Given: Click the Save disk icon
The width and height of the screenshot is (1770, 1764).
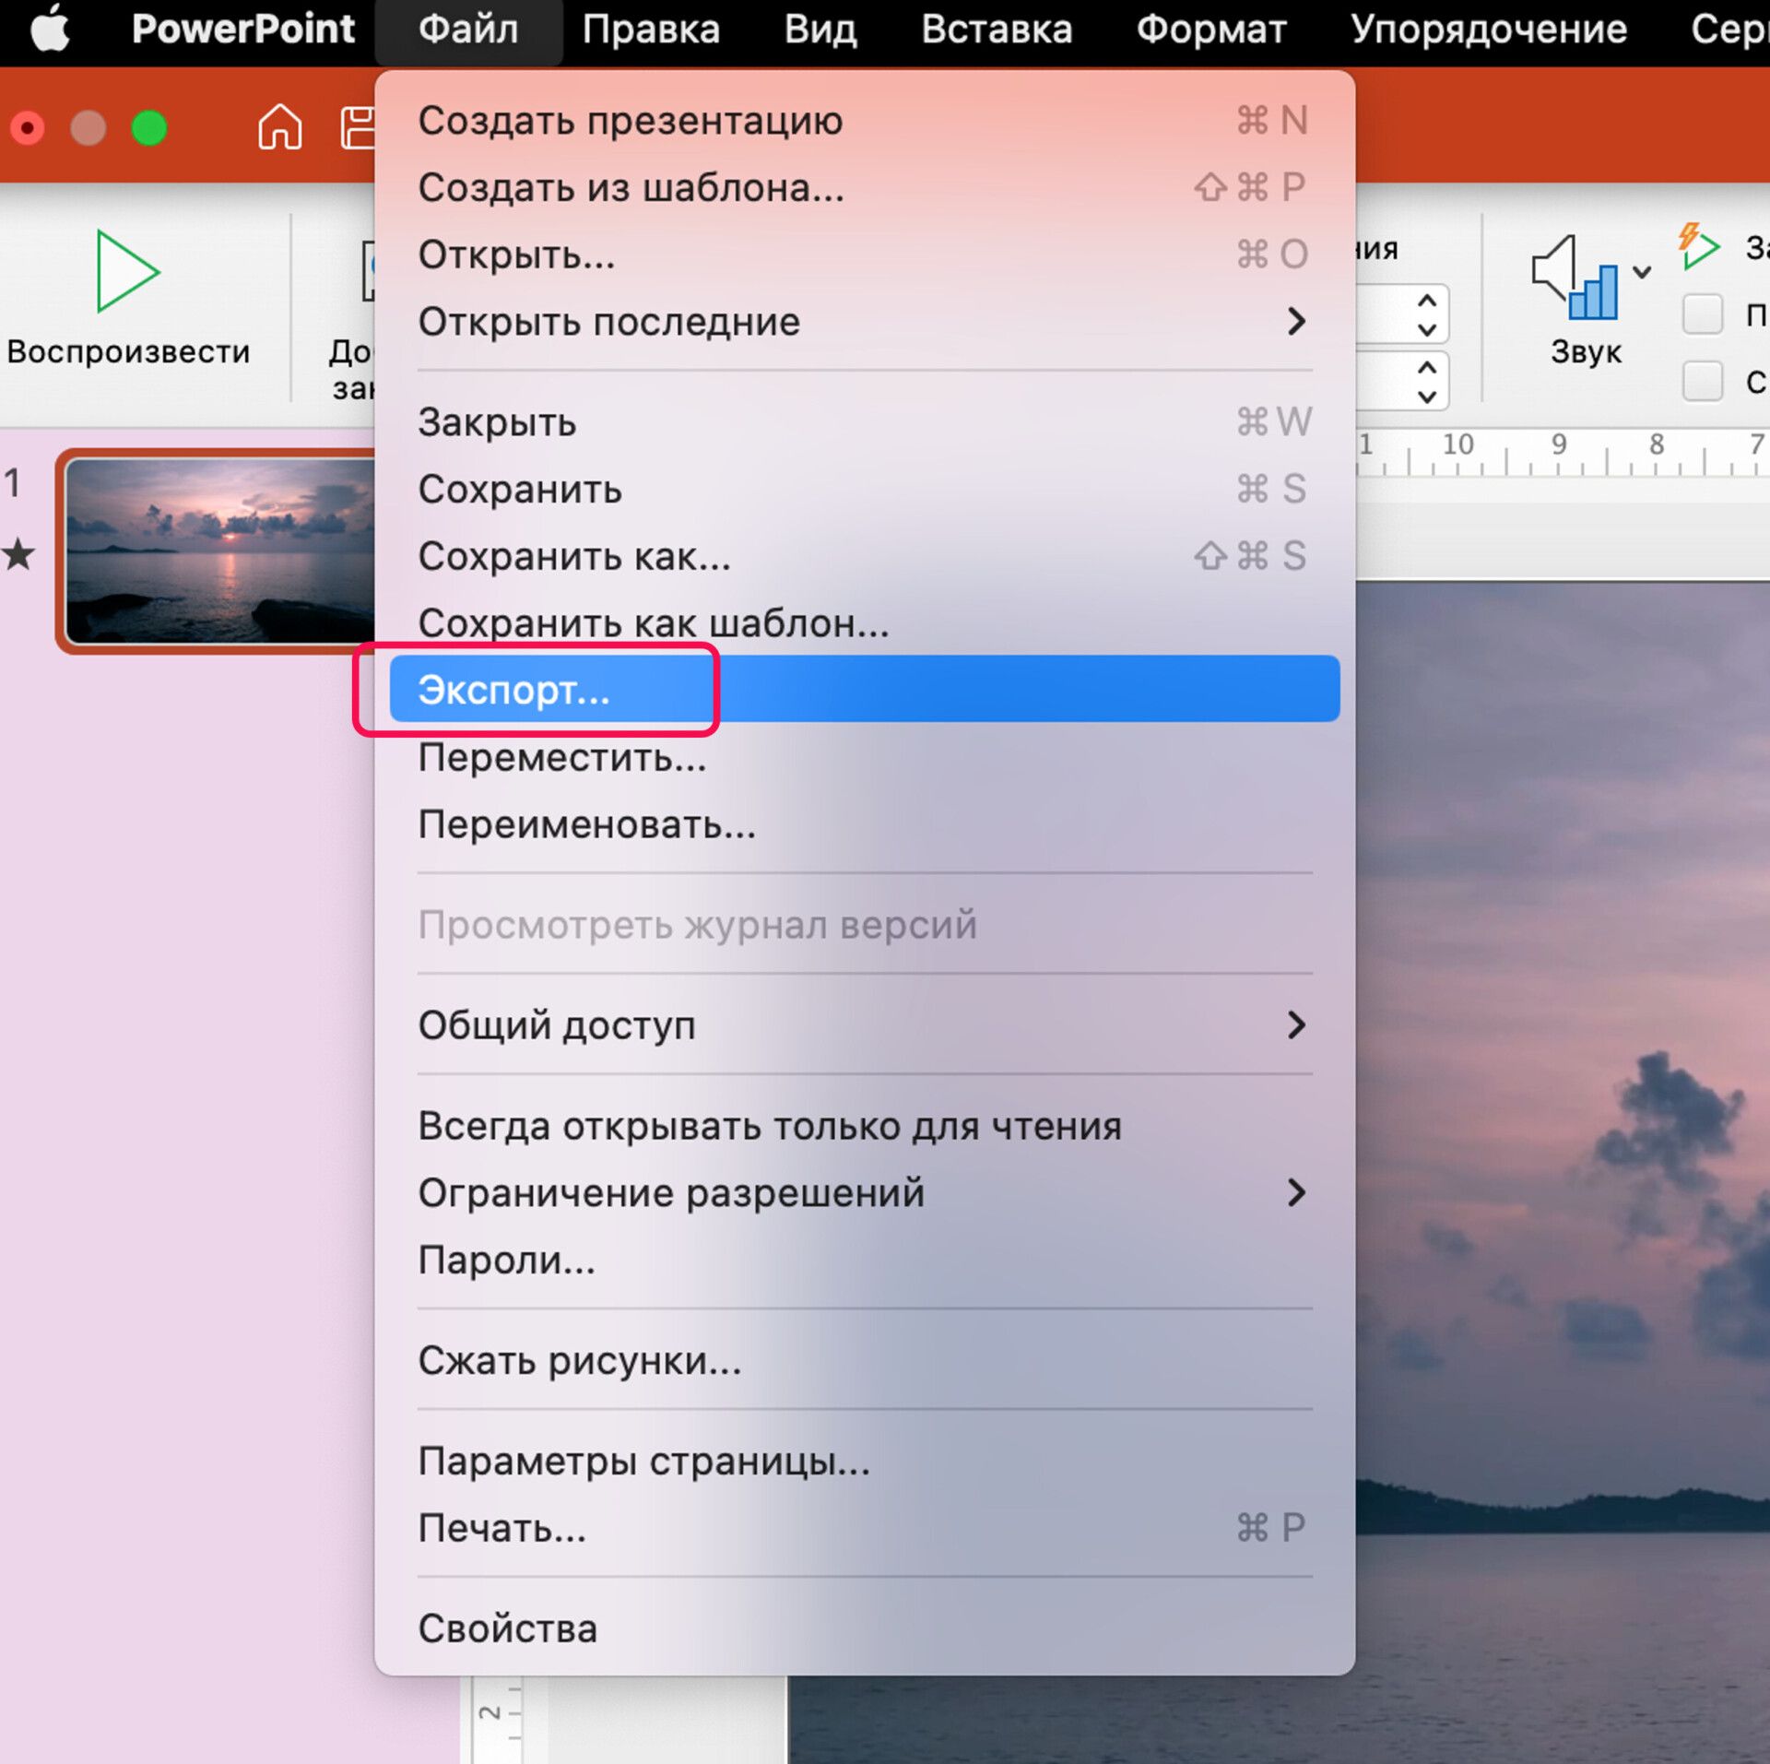Looking at the screenshot, I should pyautogui.click(x=358, y=127).
